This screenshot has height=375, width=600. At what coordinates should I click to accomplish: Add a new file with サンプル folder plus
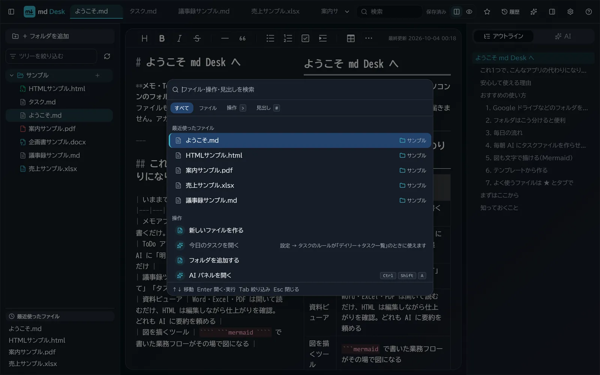point(97,75)
